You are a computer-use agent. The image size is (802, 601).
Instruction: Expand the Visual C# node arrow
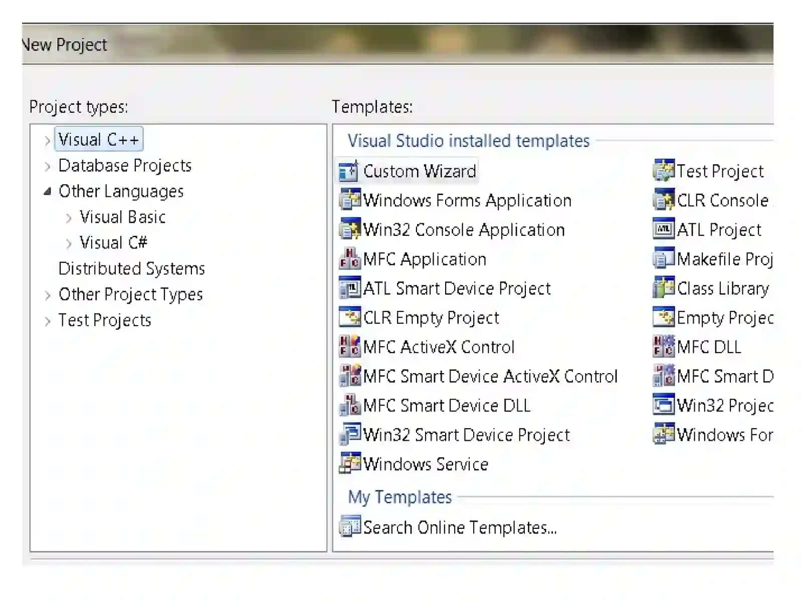(69, 243)
